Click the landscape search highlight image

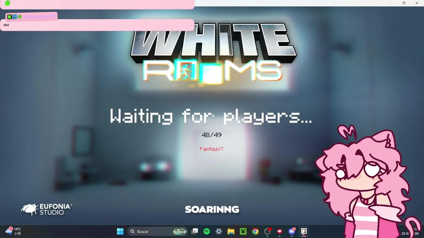pos(180,231)
